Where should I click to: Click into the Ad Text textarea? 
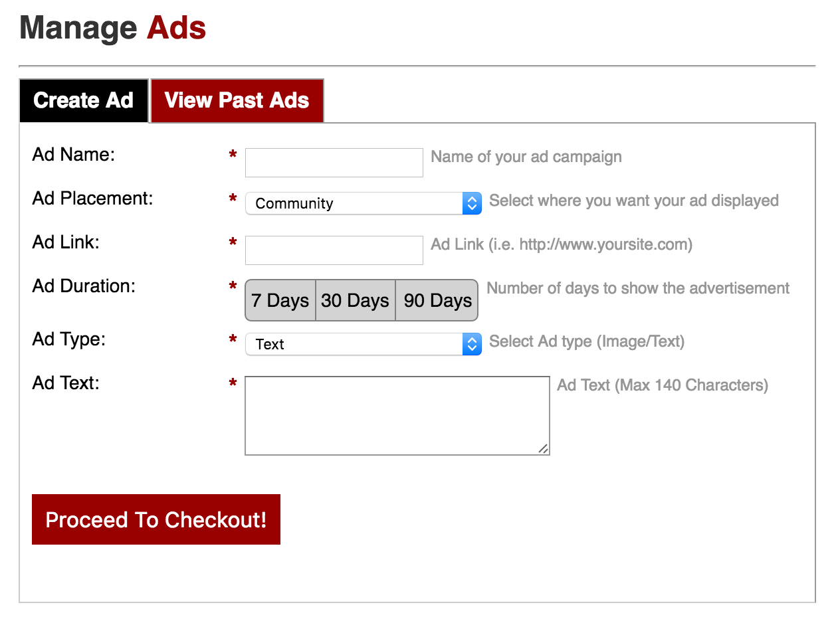point(397,416)
